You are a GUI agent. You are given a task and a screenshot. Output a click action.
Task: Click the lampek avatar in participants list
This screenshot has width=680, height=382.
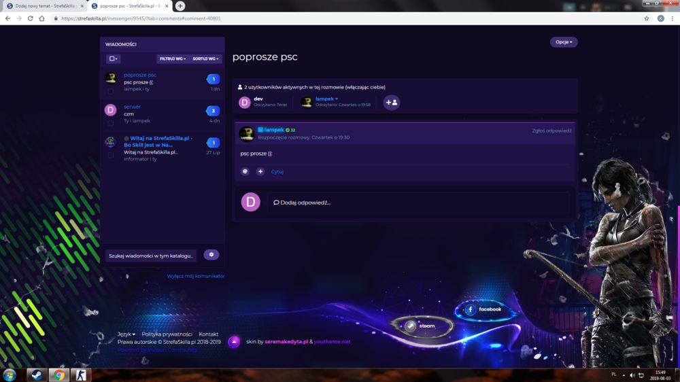306,103
